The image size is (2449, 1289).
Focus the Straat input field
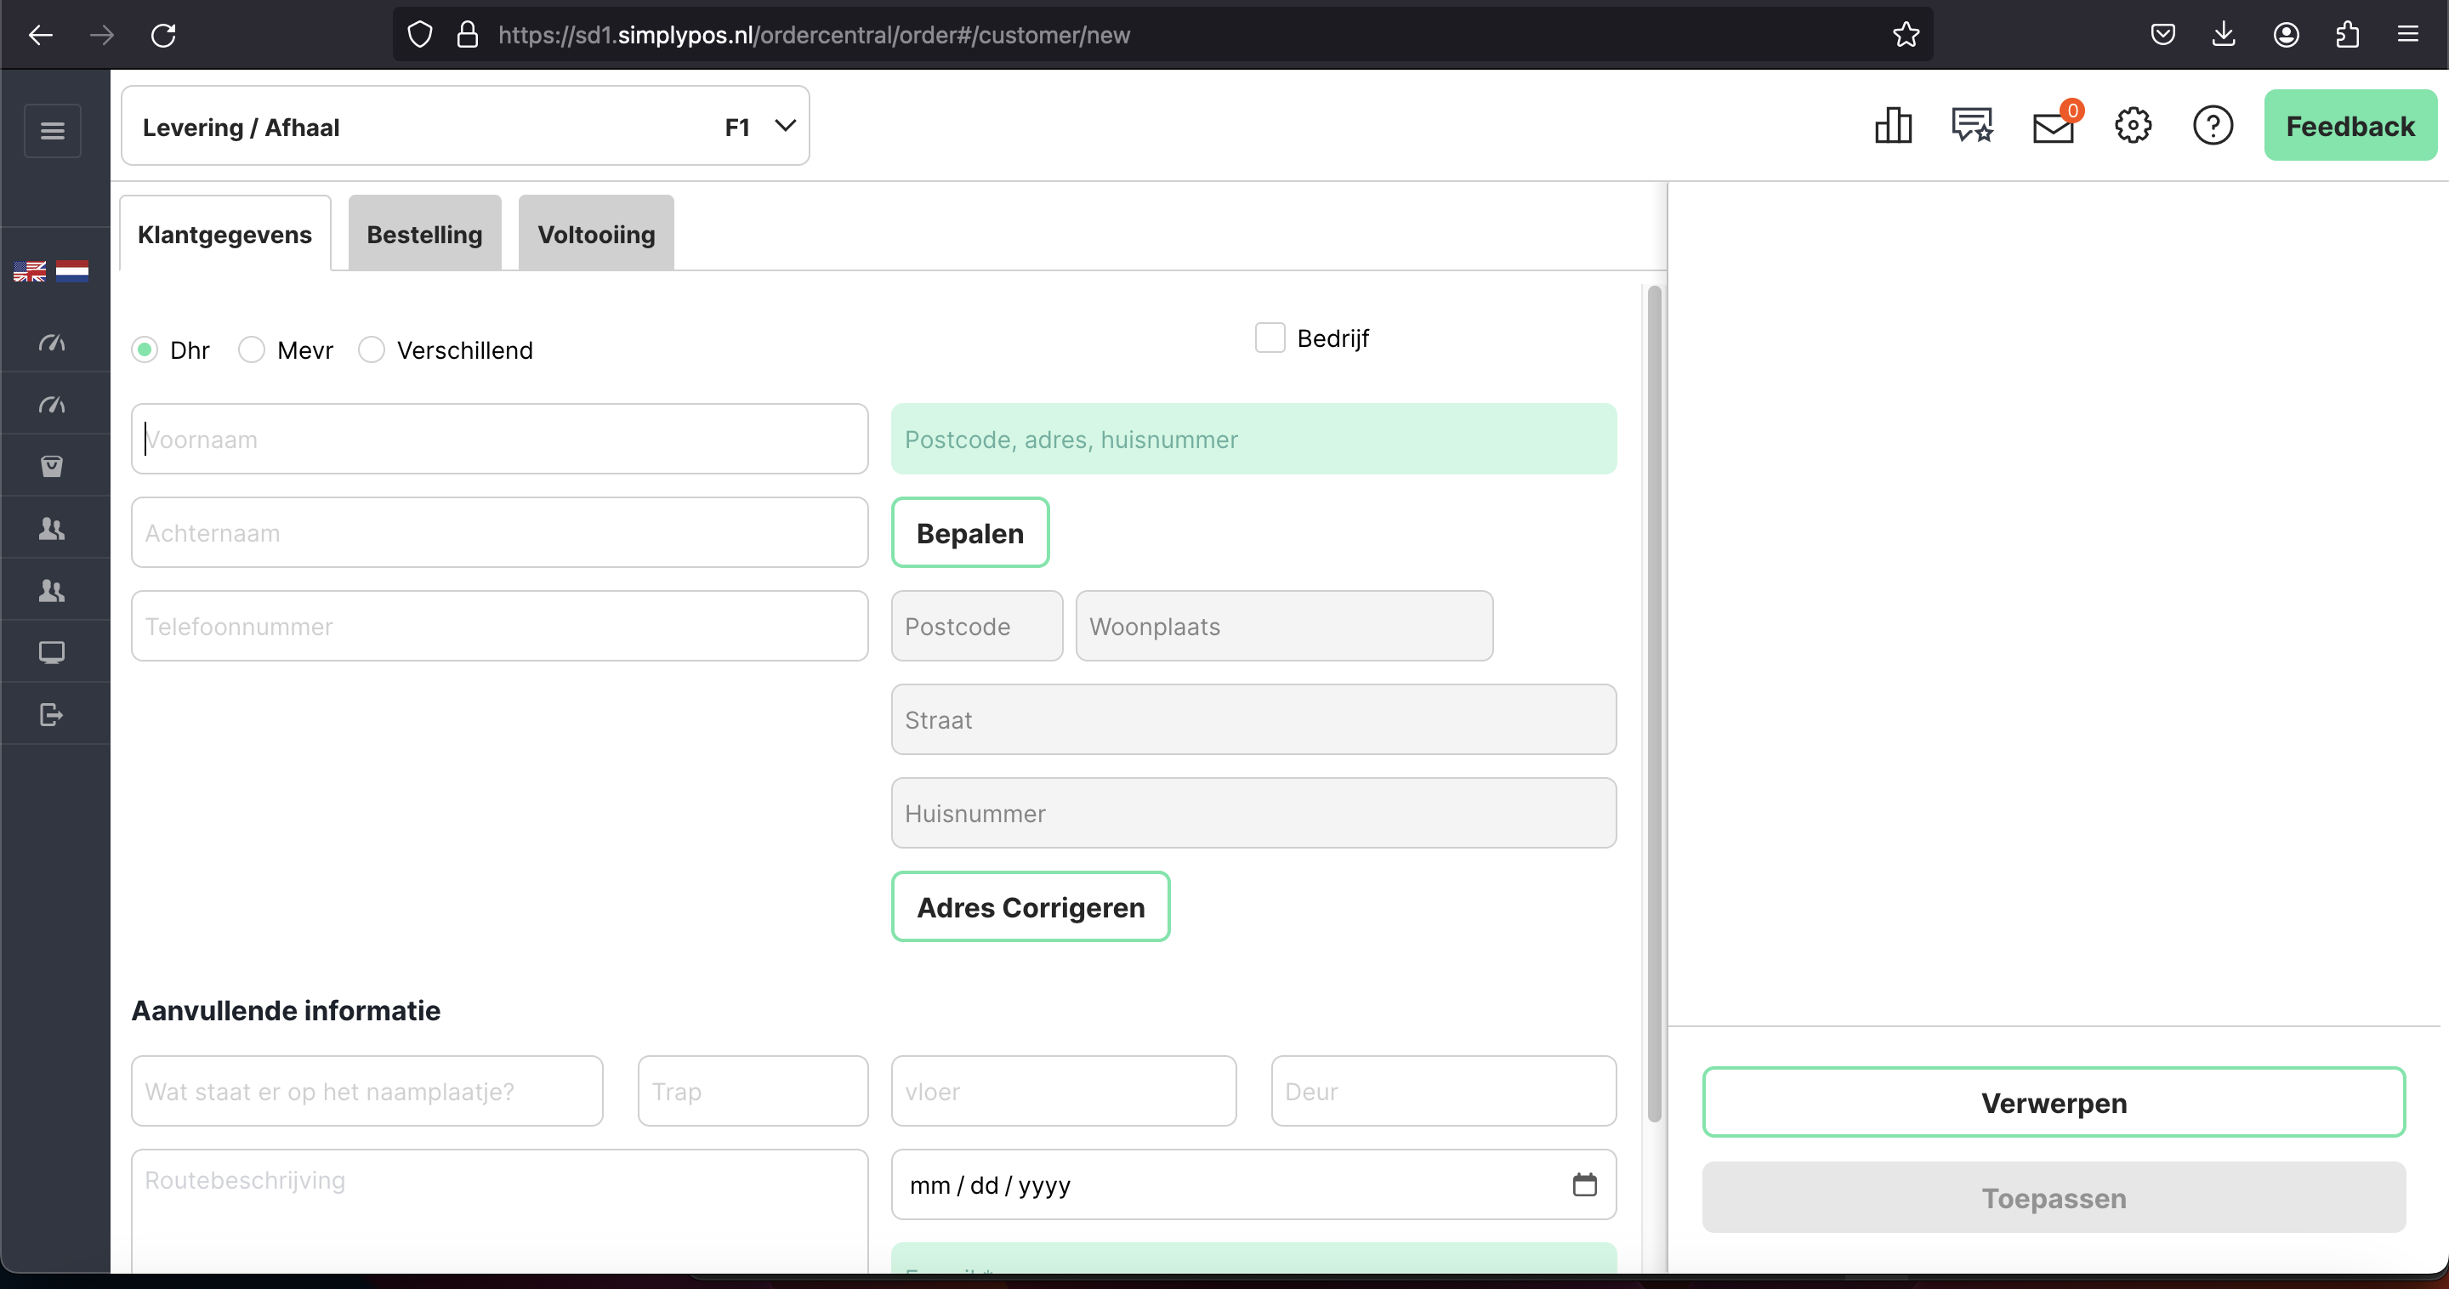(x=1253, y=719)
